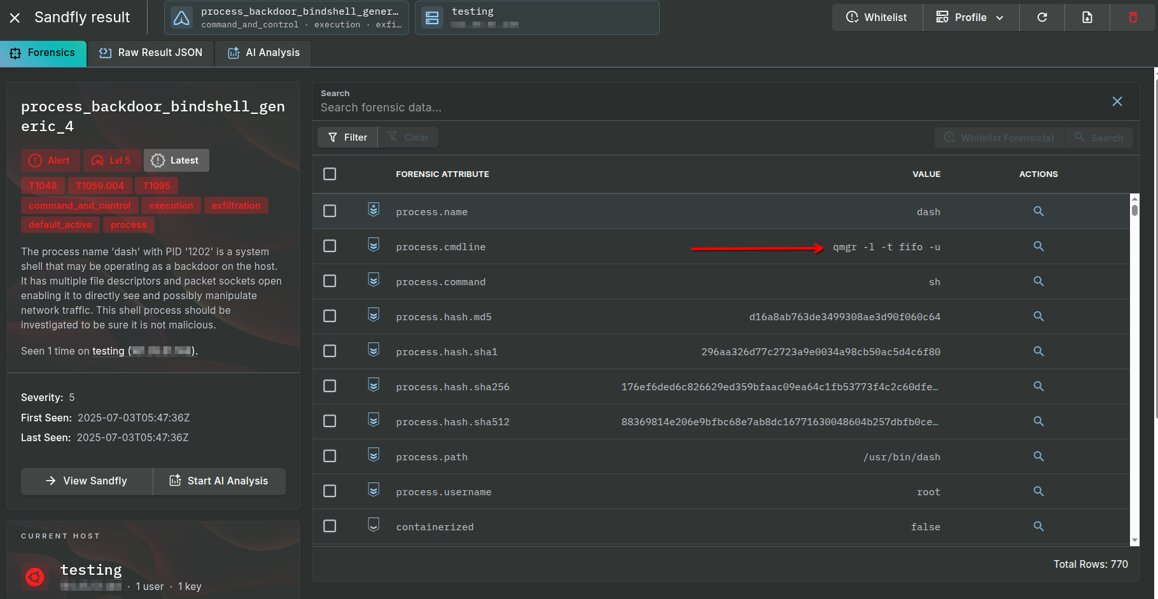This screenshot has height=599, width=1158.
Task: Switch to the AI Analysis tab
Action: (x=263, y=53)
